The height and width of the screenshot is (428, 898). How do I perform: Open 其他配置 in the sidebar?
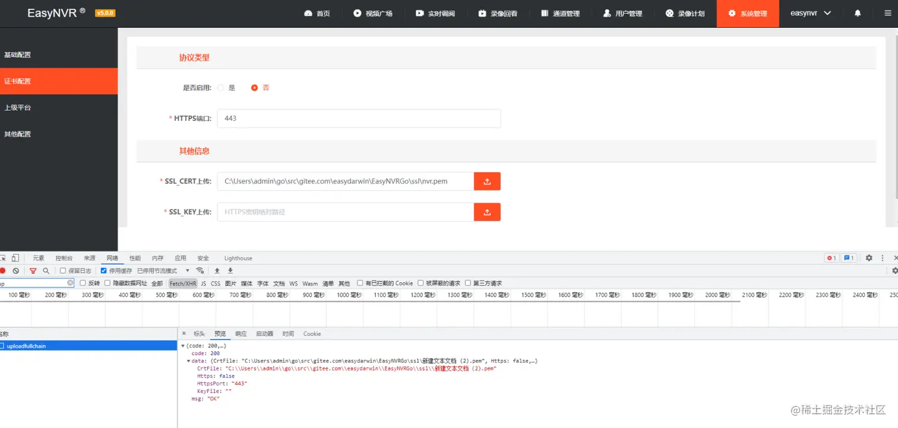click(59, 134)
